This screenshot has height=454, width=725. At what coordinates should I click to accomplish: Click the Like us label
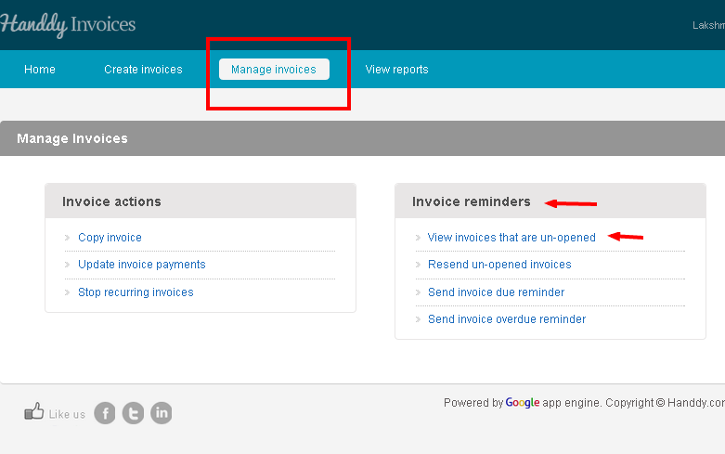tap(67, 414)
